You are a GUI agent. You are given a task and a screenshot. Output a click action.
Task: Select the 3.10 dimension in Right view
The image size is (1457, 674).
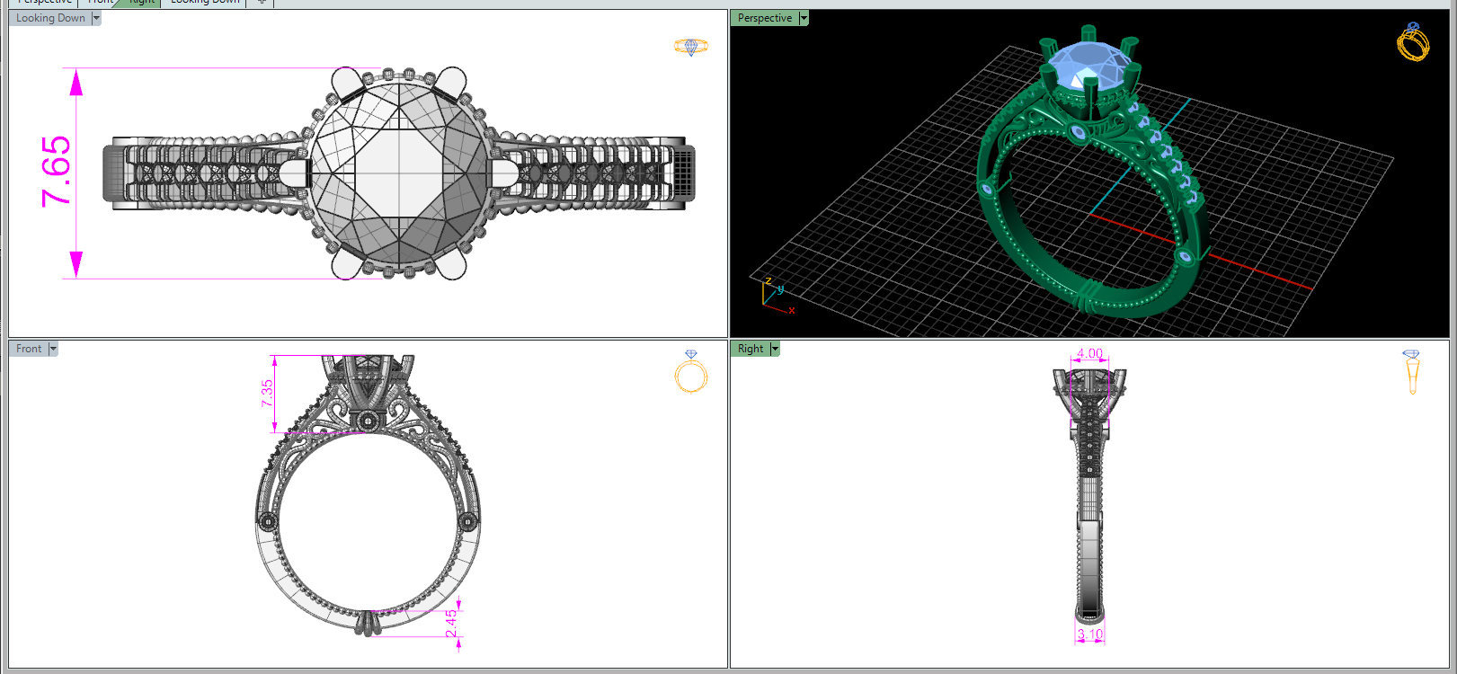(1090, 634)
